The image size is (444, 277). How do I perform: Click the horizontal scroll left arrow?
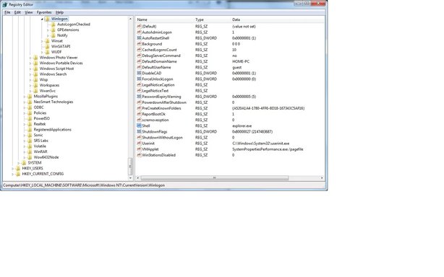click(x=138, y=178)
